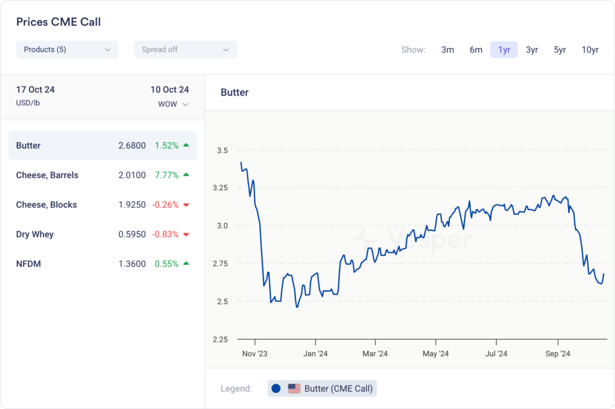Viewport: 615px width, 409px height.
Task: Select the 5yr time range
Action: click(559, 50)
